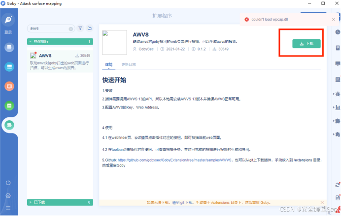Open the GobyExtension AWVS GitHub link

point(174,160)
